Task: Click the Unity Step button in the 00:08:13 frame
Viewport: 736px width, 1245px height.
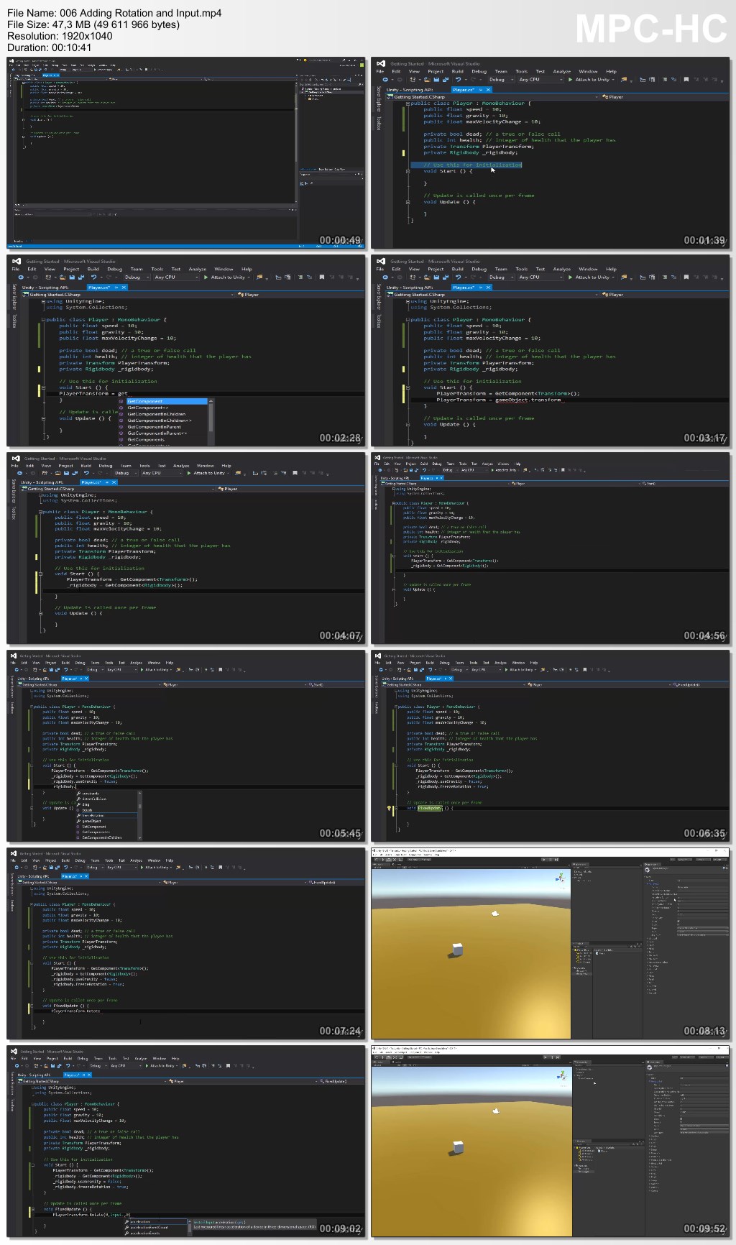Action: [x=556, y=860]
